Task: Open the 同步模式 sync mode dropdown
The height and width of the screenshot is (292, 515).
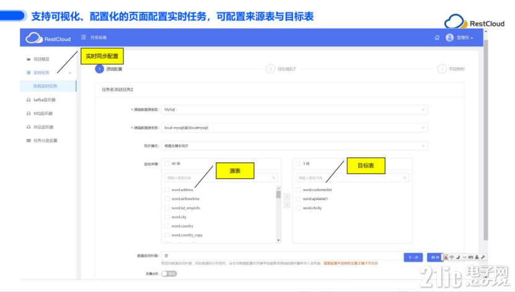Action: click(294, 146)
